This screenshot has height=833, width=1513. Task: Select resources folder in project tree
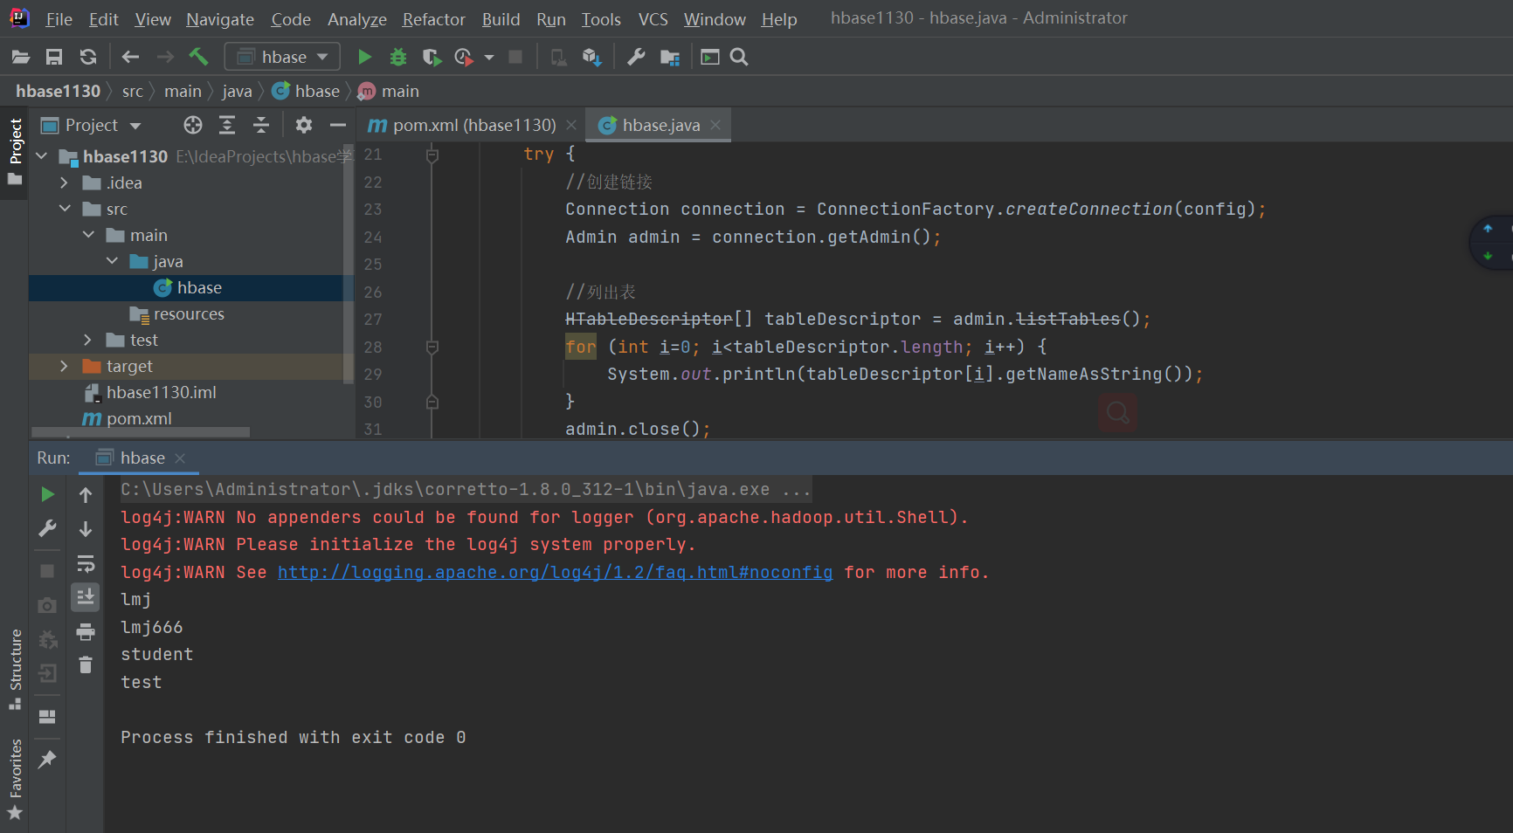click(x=188, y=313)
